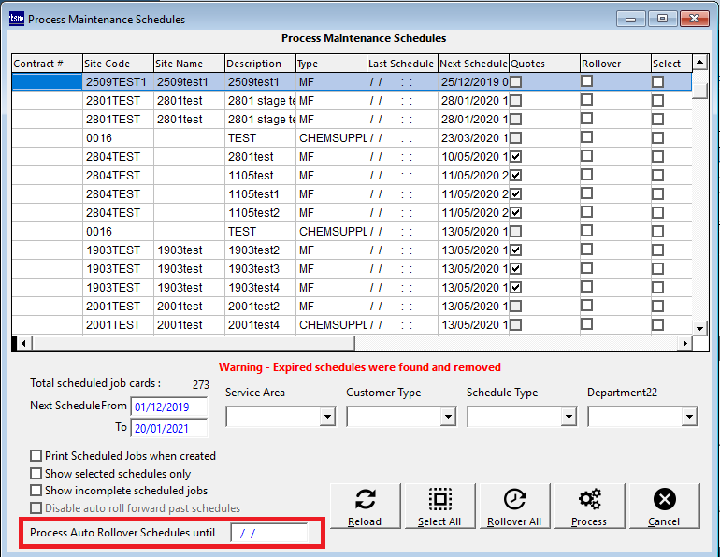The image size is (720, 557).
Task: Click the Reload icon button
Action: point(364,506)
